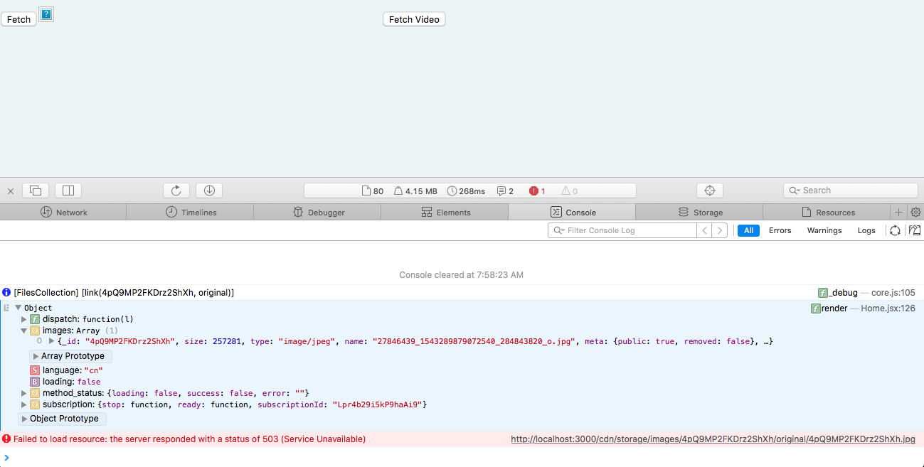This screenshot has height=467, width=924.
Task: Expand the method_status object
Action: click(x=23, y=392)
